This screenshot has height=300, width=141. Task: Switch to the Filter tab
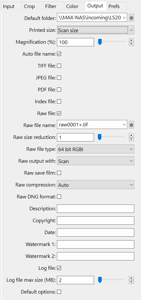click(x=53, y=6)
